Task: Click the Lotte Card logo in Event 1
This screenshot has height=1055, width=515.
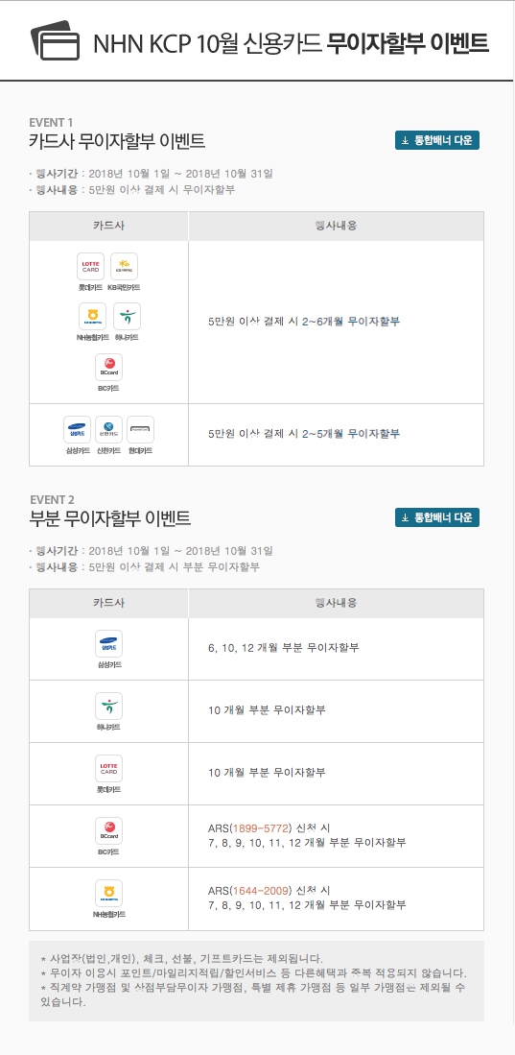Action: pos(90,267)
